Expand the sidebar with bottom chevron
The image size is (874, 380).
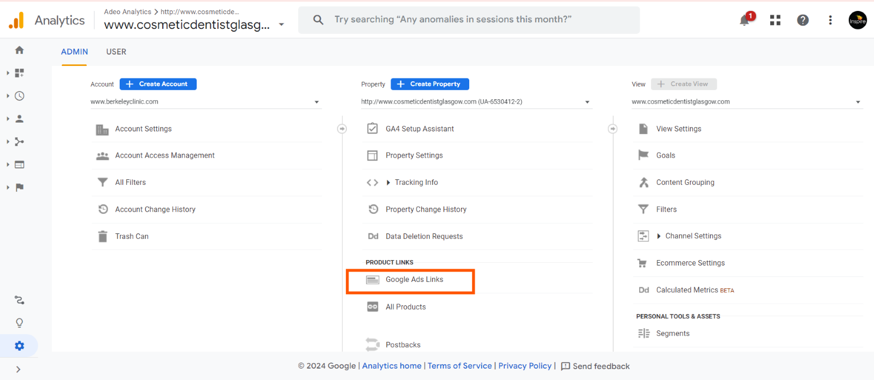pos(18,370)
